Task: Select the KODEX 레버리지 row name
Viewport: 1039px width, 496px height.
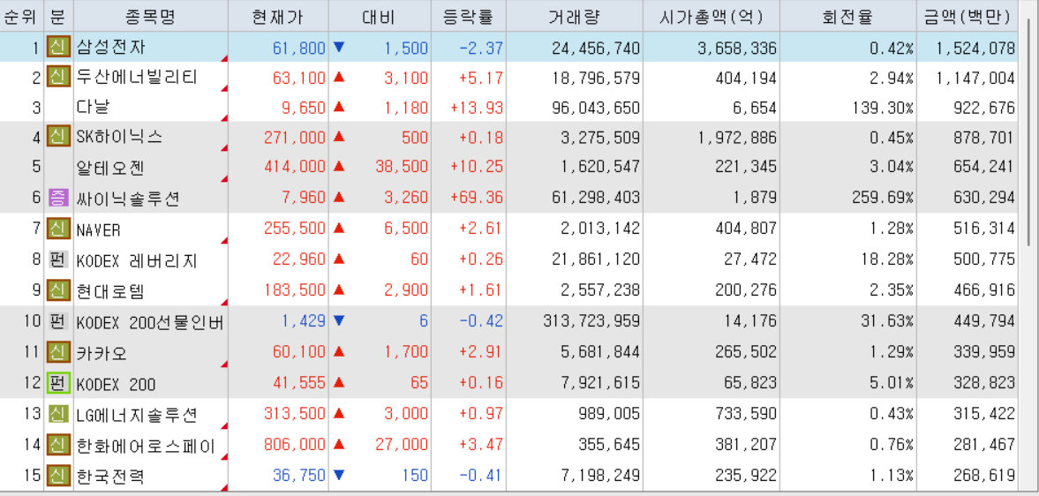Action: [x=137, y=260]
